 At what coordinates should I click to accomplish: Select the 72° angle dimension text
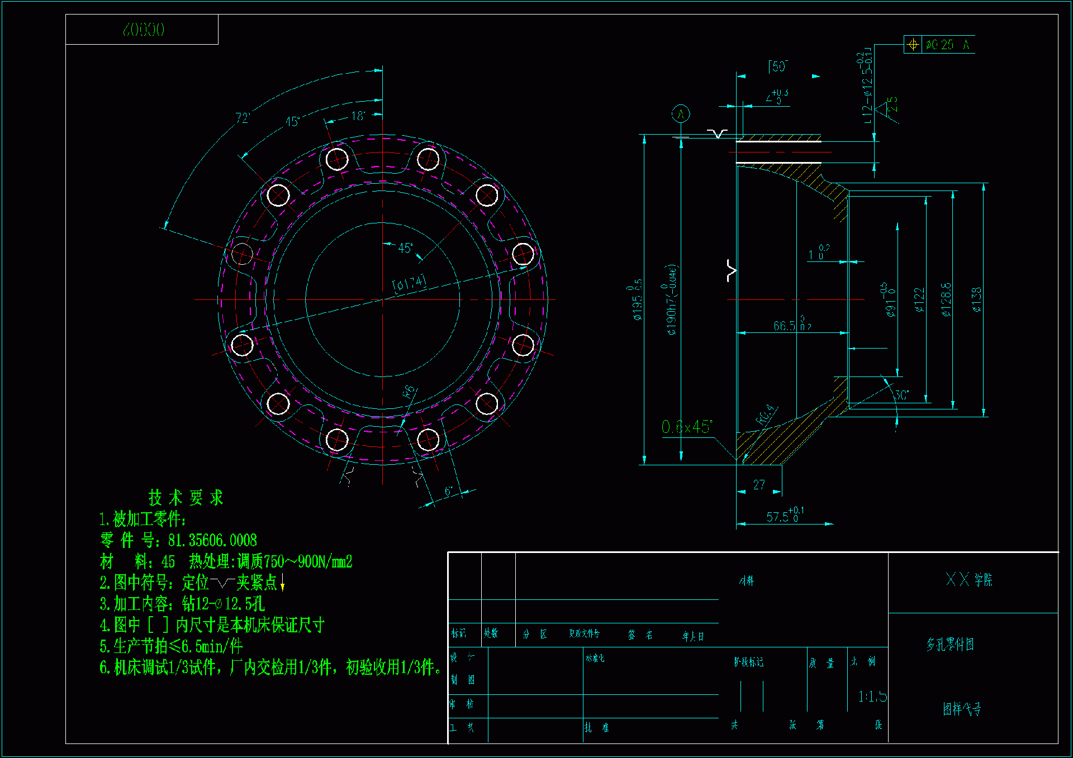tap(242, 118)
